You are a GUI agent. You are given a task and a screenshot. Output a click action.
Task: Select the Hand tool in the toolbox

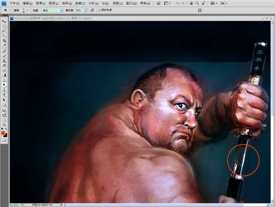(x=4, y=120)
